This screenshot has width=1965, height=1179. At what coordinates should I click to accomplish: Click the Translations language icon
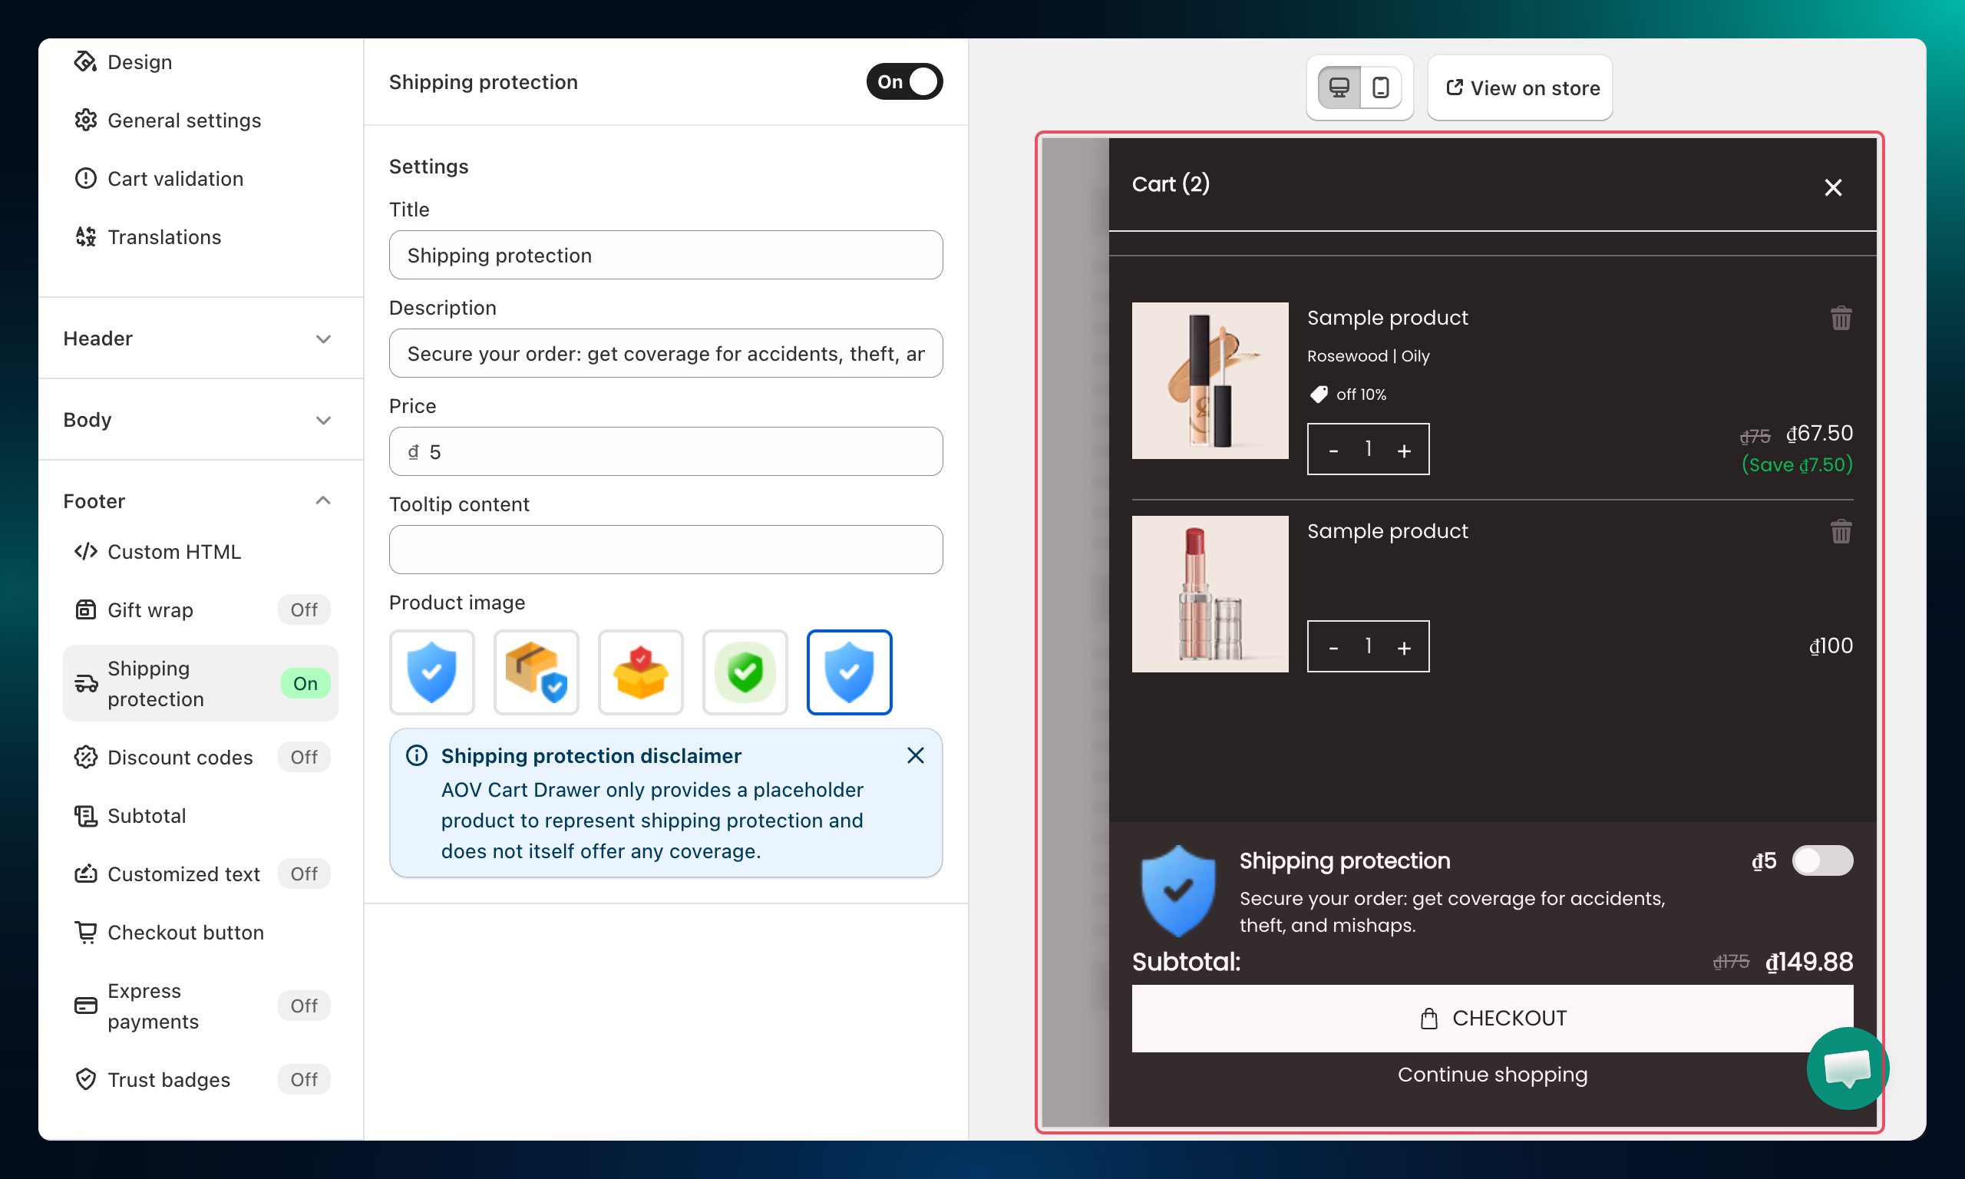click(85, 236)
